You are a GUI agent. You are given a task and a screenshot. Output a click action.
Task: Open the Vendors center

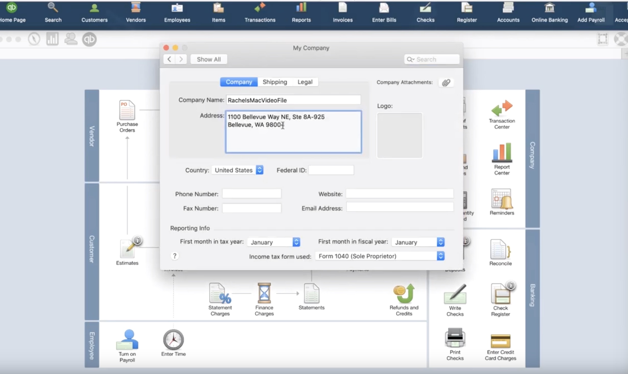[x=136, y=12]
